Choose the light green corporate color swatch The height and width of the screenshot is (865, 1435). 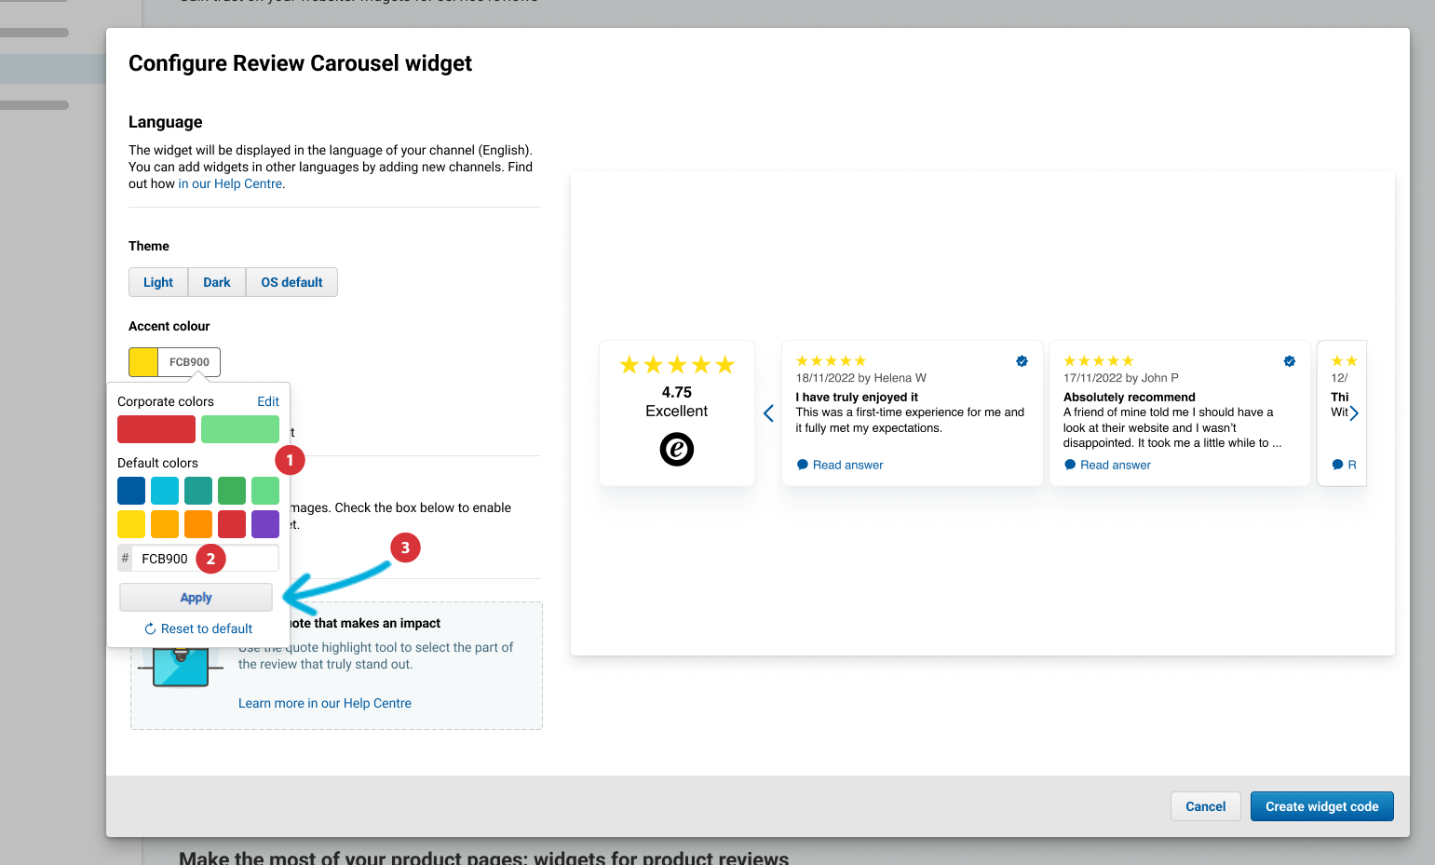click(x=240, y=429)
